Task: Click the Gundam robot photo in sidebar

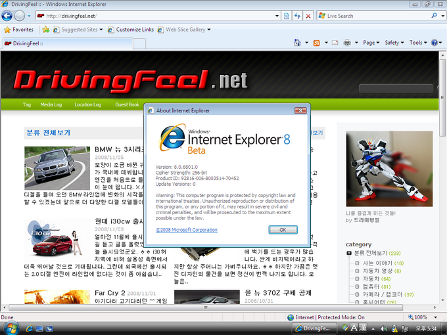Action: (x=389, y=169)
